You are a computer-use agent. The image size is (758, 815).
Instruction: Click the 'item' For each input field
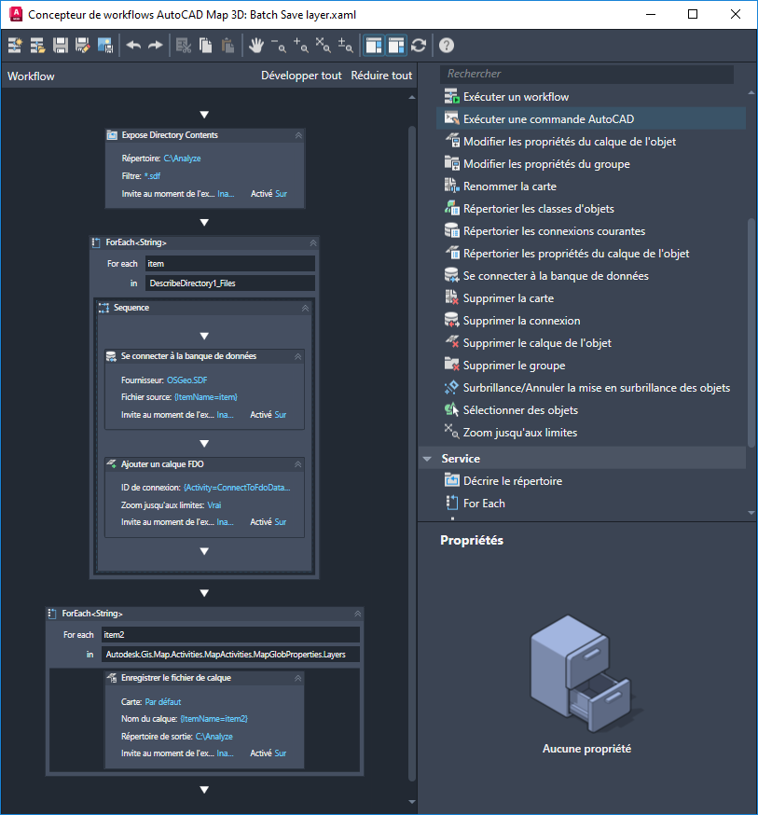[x=230, y=264]
